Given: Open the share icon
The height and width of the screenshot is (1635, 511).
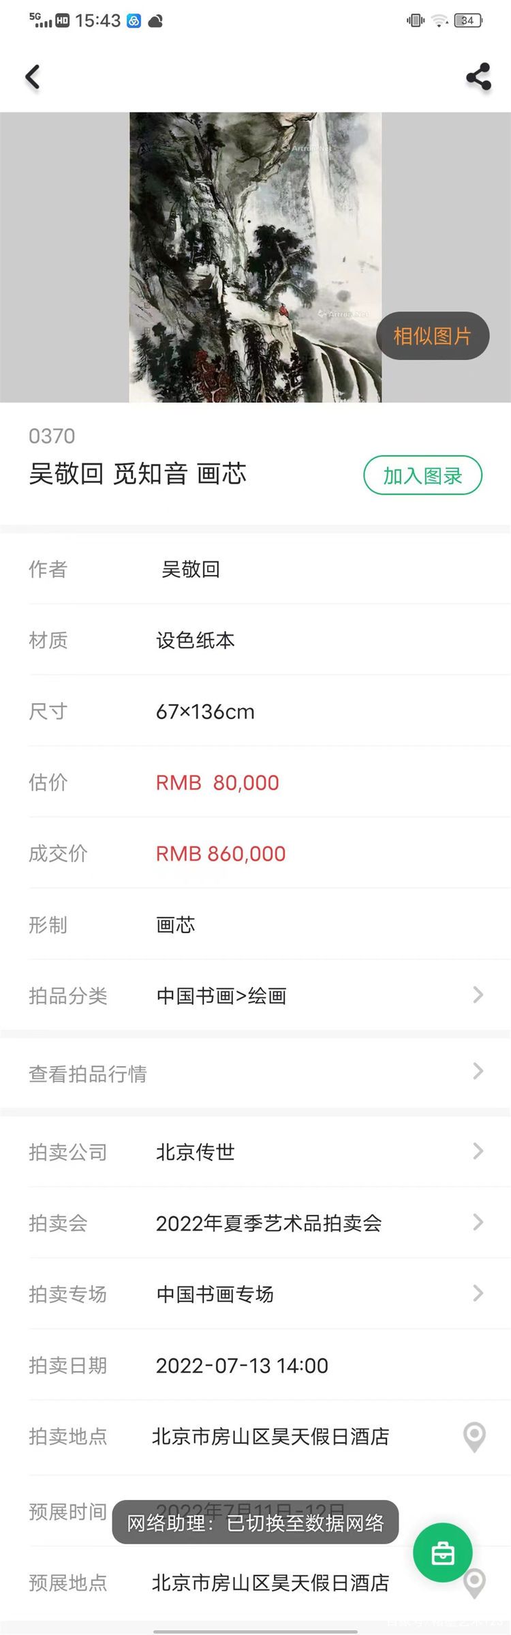Looking at the screenshot, I should click(478, 77).
